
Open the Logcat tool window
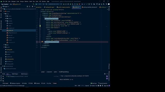point(5,83)
